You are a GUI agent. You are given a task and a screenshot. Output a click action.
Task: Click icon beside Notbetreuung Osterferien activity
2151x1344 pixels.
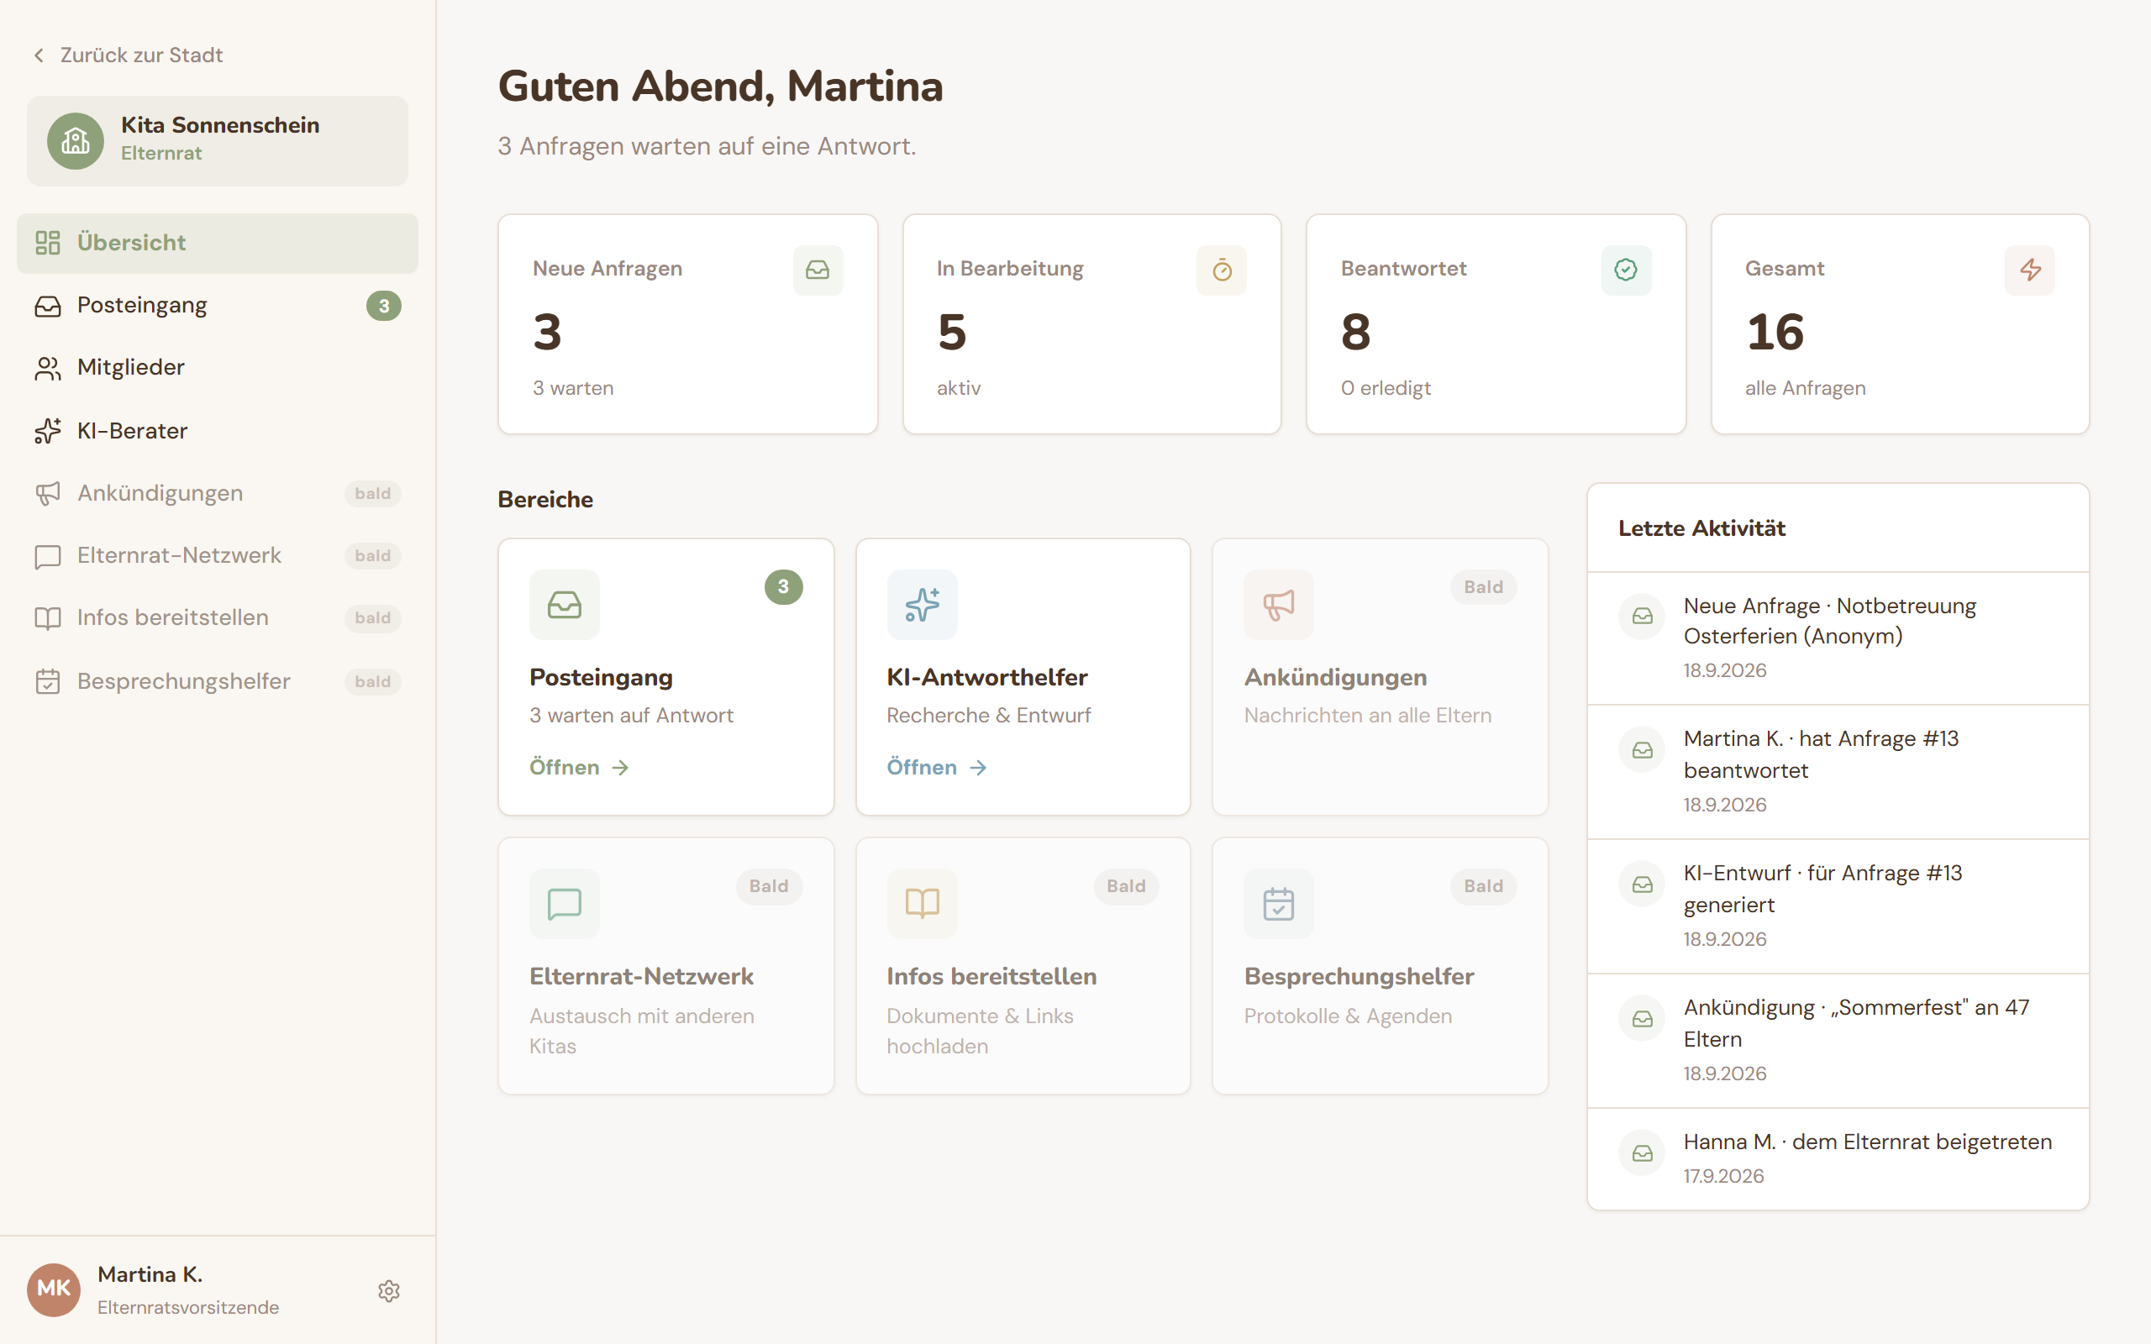(1643, 616)
